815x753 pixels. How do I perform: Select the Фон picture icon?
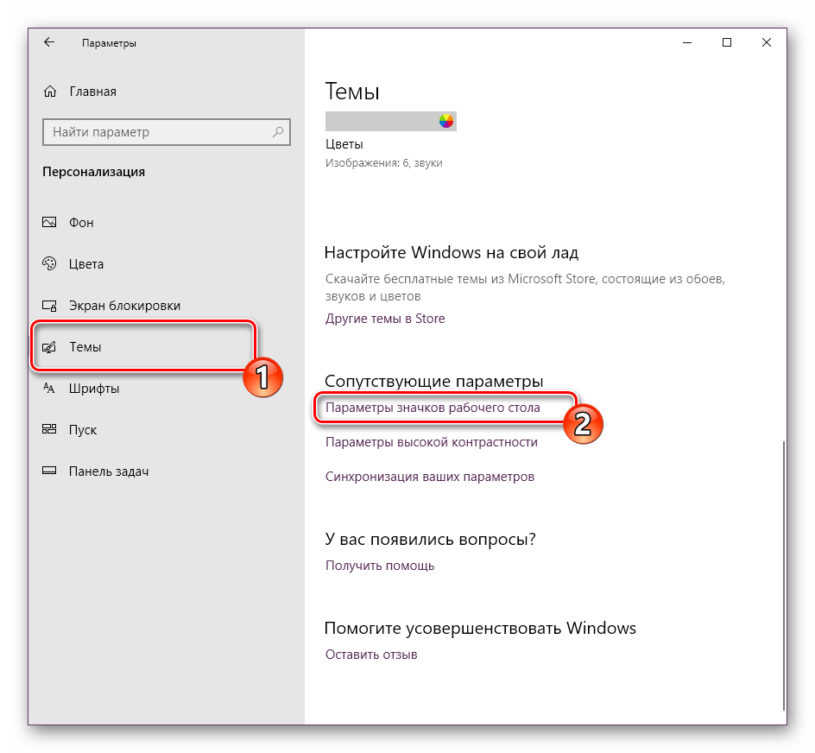(x=50, y=223)
